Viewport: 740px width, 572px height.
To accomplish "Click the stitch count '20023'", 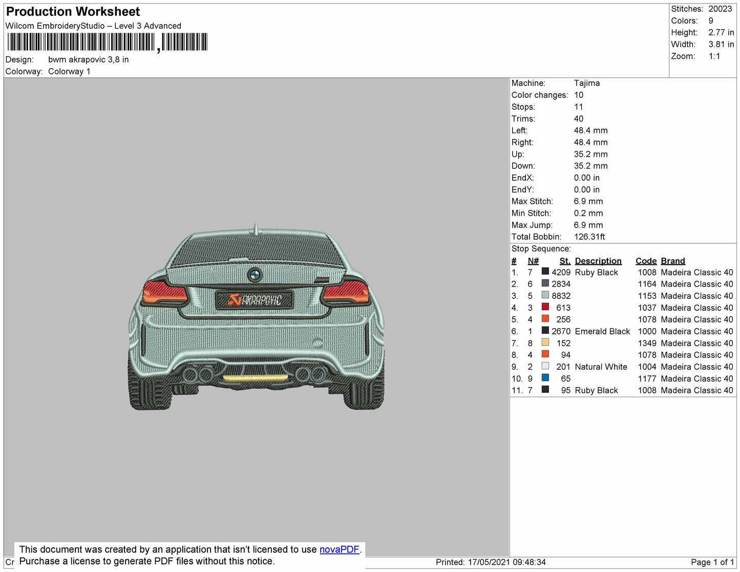I will point(720,9).
